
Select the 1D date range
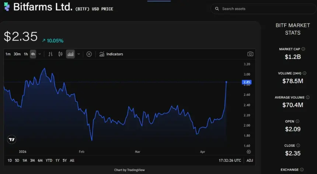(10, 160)
